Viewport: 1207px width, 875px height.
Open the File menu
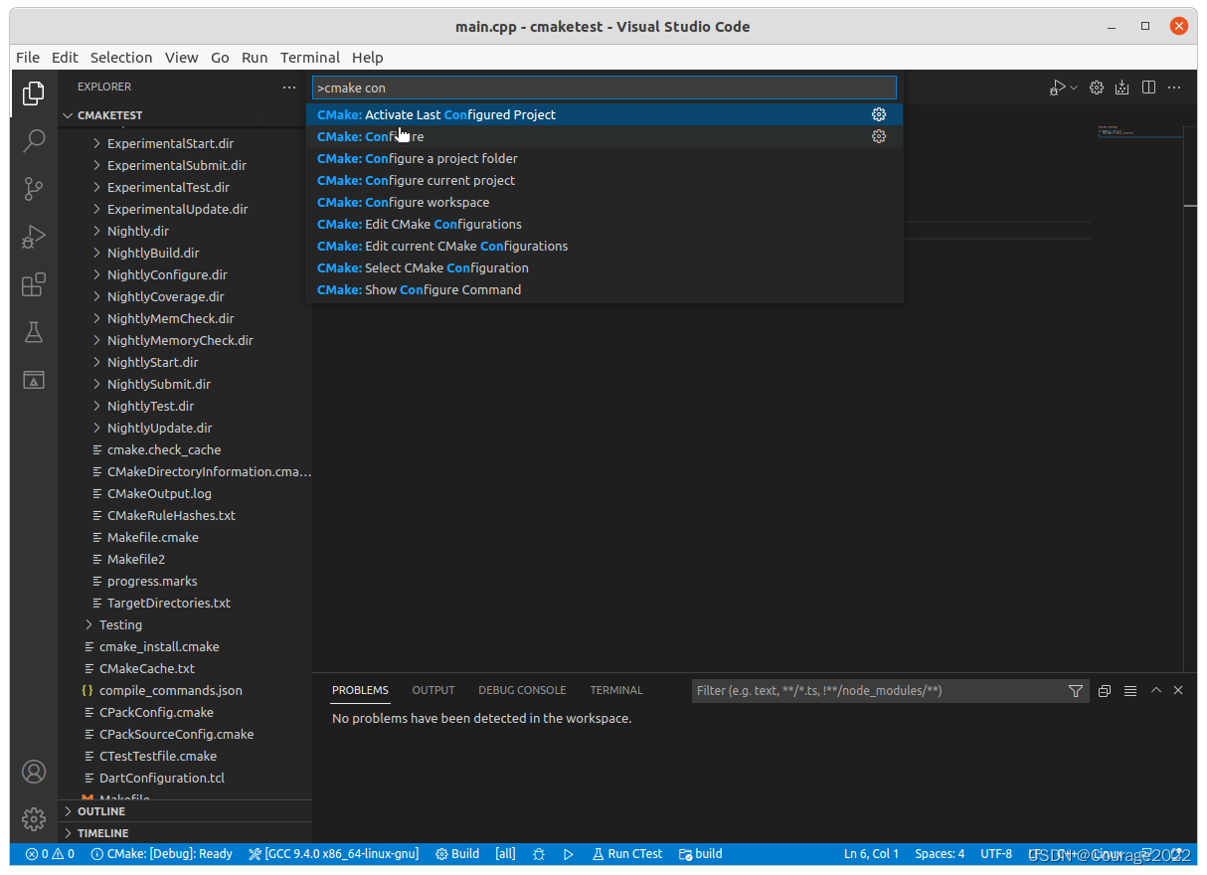pos(28,58)
